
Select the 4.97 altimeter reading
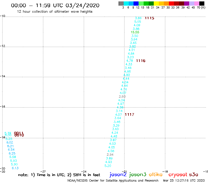(x=121, y=104)
